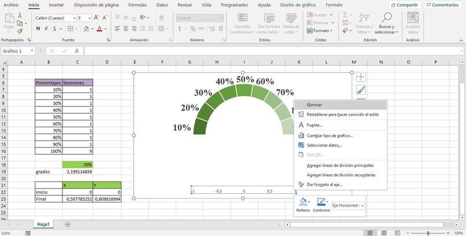Click the percent style icon
This screenshot has height=236, width=466.
click(193, 28)
